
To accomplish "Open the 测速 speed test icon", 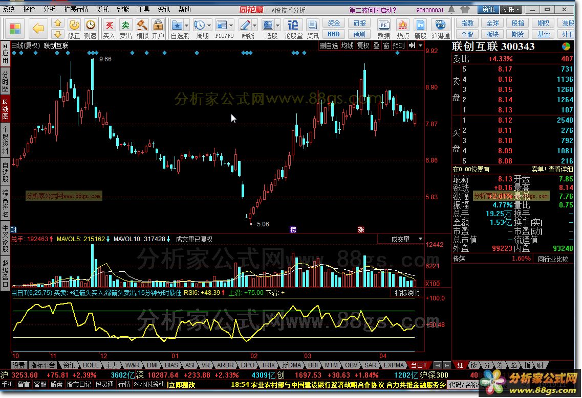I will click(x=90, y=29).
